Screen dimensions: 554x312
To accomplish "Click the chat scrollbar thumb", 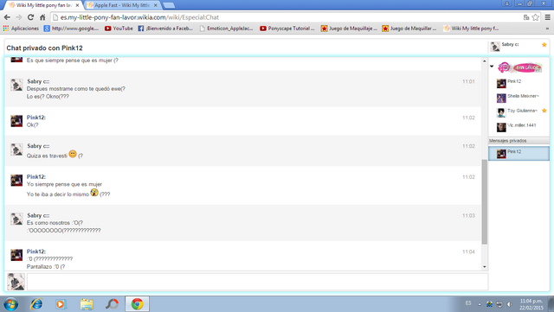I will 485,201.
